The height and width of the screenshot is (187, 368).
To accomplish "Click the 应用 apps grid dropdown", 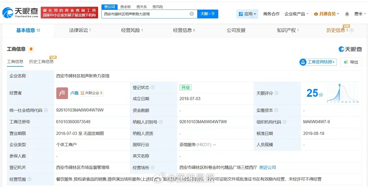I will pyautogui.click(x=247, y=14).
